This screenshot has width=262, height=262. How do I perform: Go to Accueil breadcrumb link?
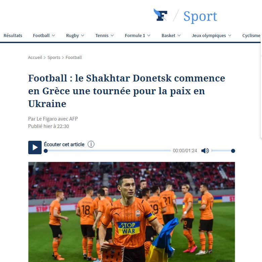(x=35, y=58)
